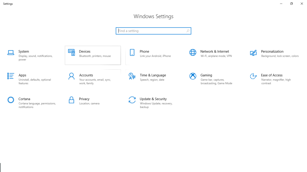This screenshot has width=307, height=172.
Task: Click the Ease of Access icon
Action: tap(253, 76)
